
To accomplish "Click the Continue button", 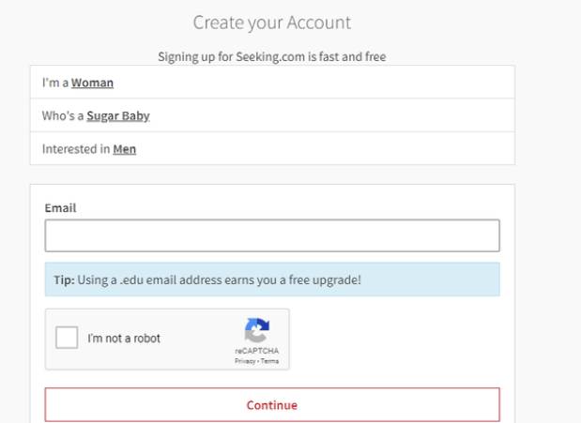I will pos(272,405).
